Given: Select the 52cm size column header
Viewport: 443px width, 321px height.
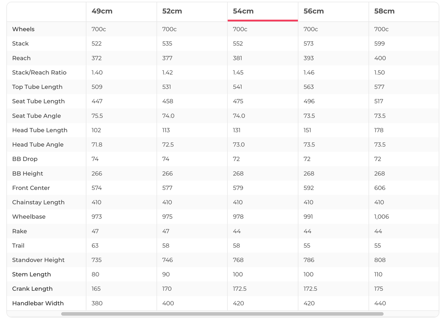Looking at the screenshot, I should click(x=172, y=11).
